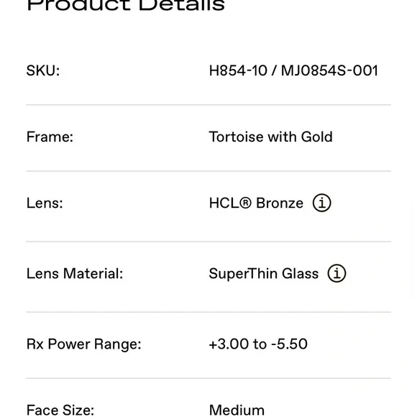The image size is (417, 417).
Task: Click the Frame: label
Action: (50, 137)
